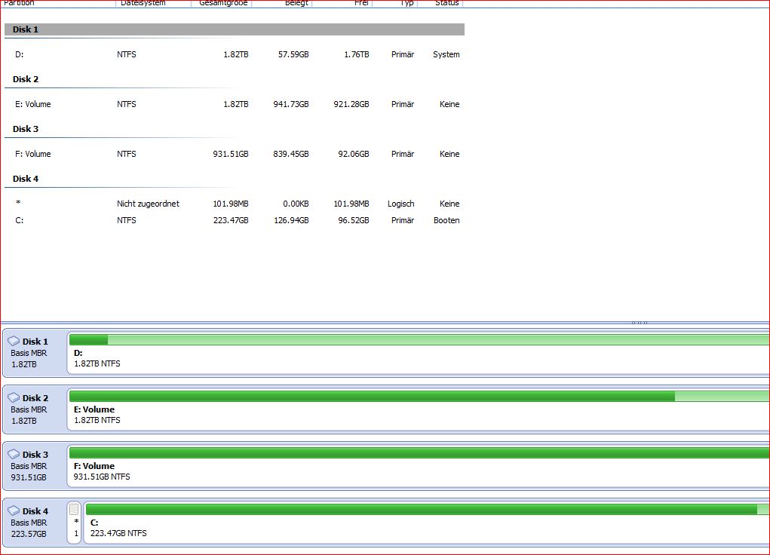Viewport: 770px width, 555px height.
Task: Select the F: Volume 931.51GB block in disk map
Action: pos(418,467)
